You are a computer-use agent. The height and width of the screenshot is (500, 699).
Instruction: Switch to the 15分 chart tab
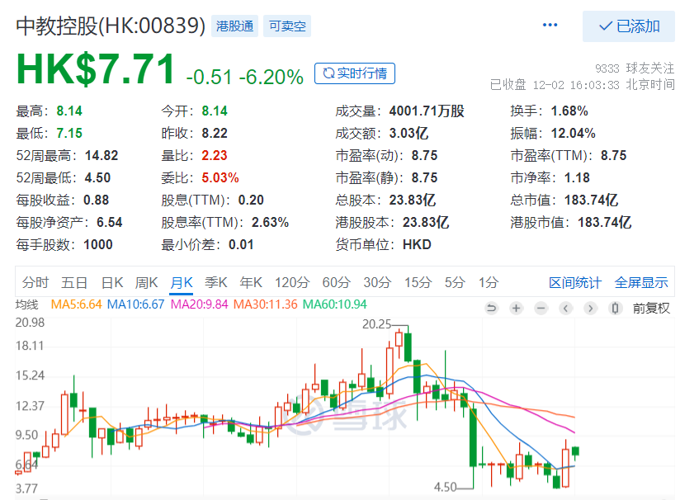point(418,282)
